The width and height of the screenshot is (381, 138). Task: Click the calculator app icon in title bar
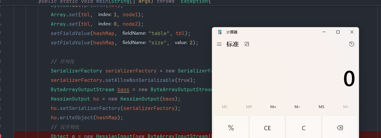click(x=220, y=32)
